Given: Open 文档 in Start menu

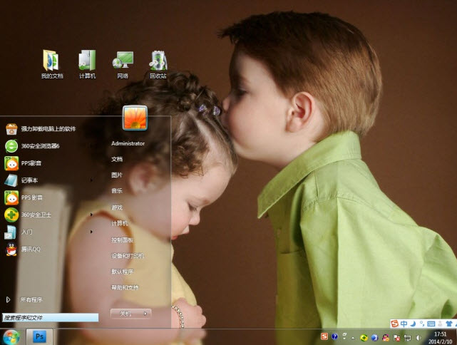Looking at the screenshot, I should pos(117,159).
